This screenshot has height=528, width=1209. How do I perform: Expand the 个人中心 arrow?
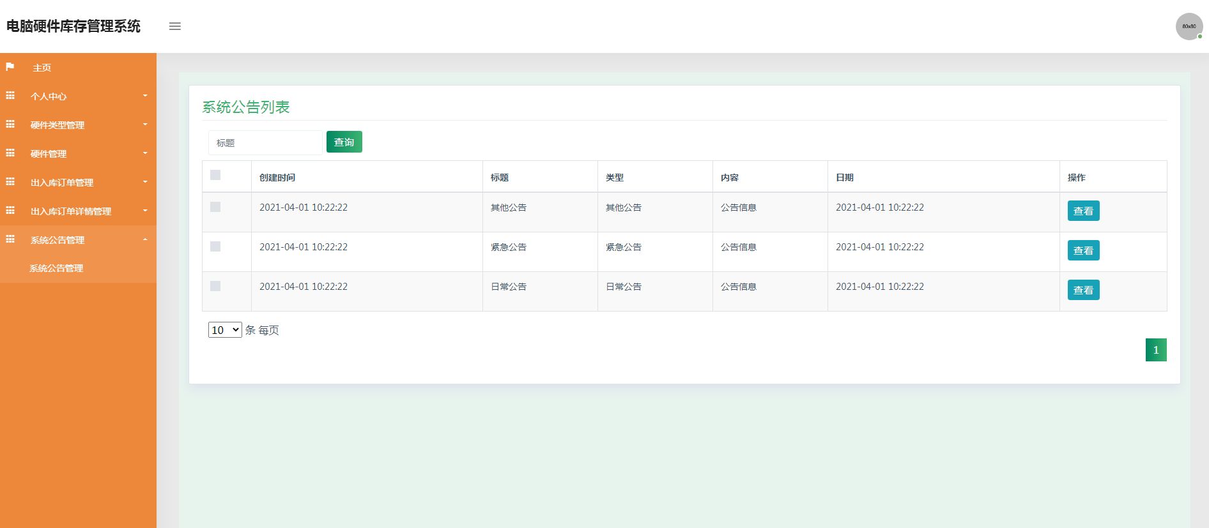coord(145,96)
